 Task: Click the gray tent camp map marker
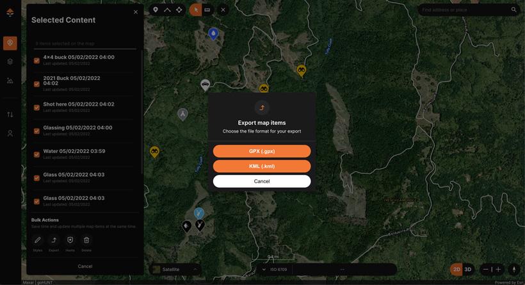coord(182,114)
